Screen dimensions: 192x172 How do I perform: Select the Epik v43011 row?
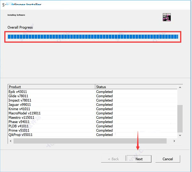coord(92,92)
